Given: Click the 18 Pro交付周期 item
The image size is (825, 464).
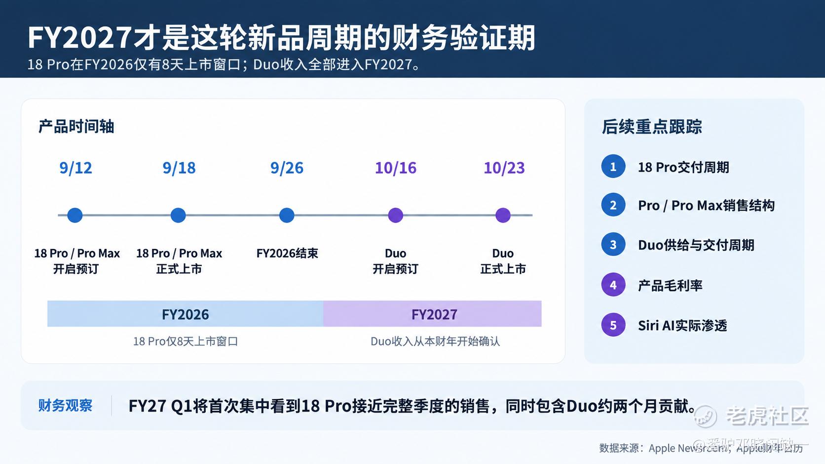Looking at the screenshot, I should (683, 167).
